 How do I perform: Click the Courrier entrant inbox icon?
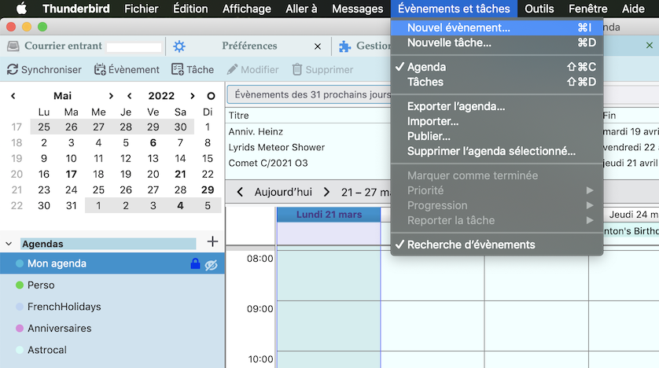click(x=13, y=46)
